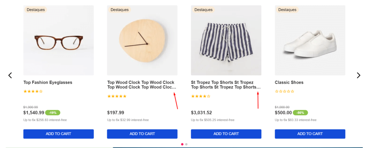This screenshot has width=369, height=148.
Task: Click the Destaques tag on Classic Shoes
Action: (287, 10)
